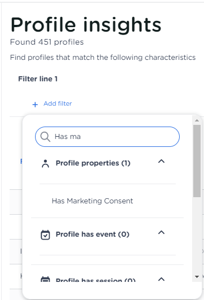Click the Filter line 1 label
The image size is (204, 300).
38,79
